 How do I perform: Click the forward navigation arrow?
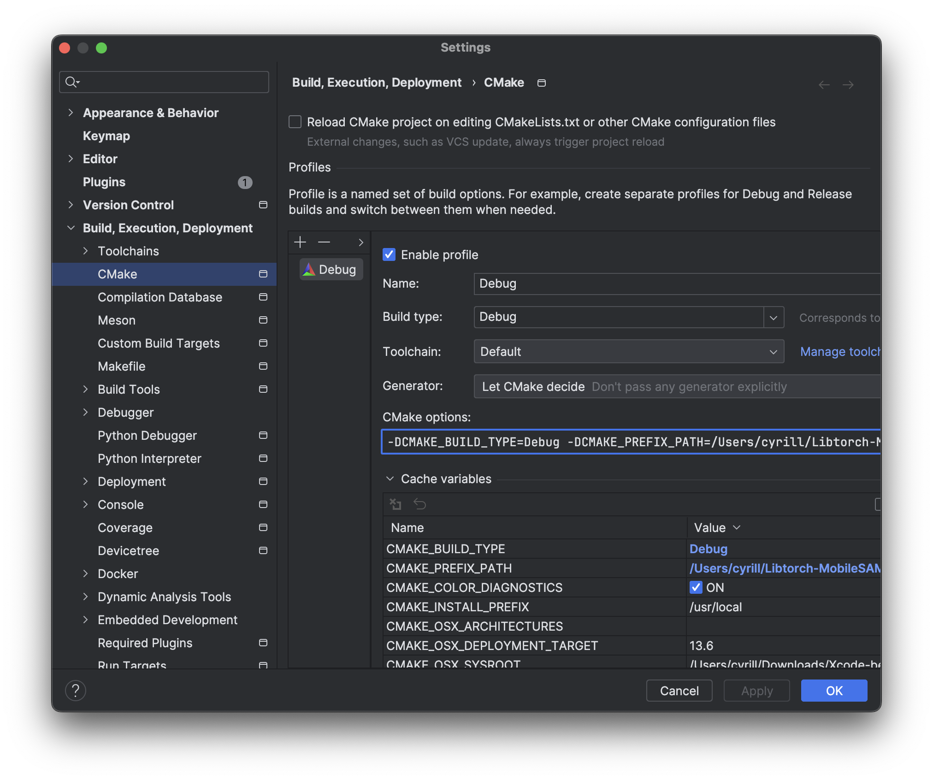(x=848, y=85)
